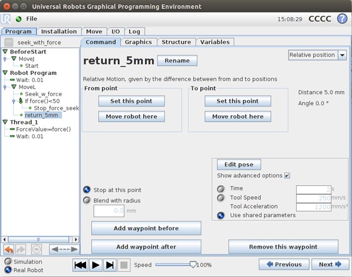Viewport: 352px width, 277px height.
Task: Go to Previous step
Action: (x=284, y=264)
